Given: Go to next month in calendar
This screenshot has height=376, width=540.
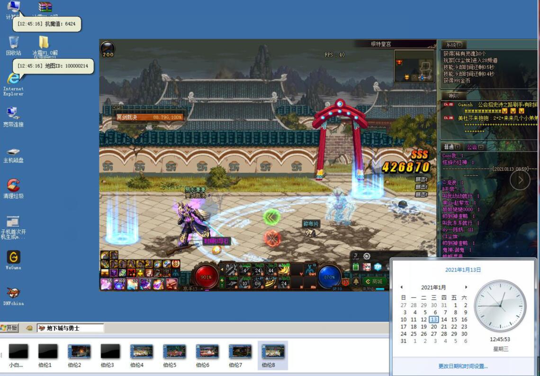Looking at the screenshot, I should 466,287.
